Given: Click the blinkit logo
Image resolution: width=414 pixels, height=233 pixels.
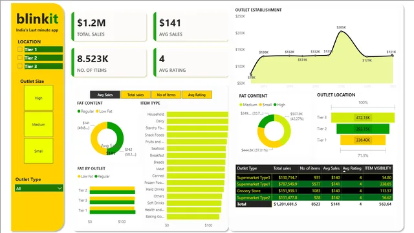Looking at the screenshot, I should tap(38, 19).
